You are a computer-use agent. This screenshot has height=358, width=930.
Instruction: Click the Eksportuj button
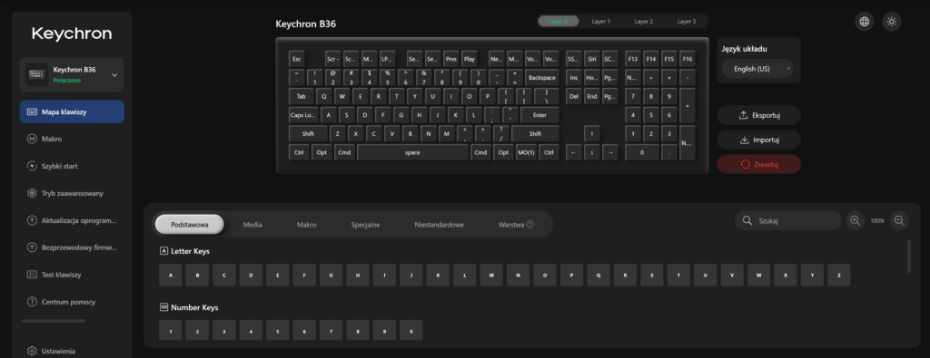click(758, 115)
